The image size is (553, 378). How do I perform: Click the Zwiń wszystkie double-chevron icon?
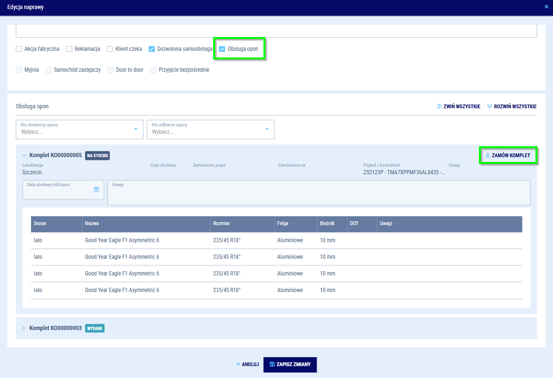click(x=439, y=106)
